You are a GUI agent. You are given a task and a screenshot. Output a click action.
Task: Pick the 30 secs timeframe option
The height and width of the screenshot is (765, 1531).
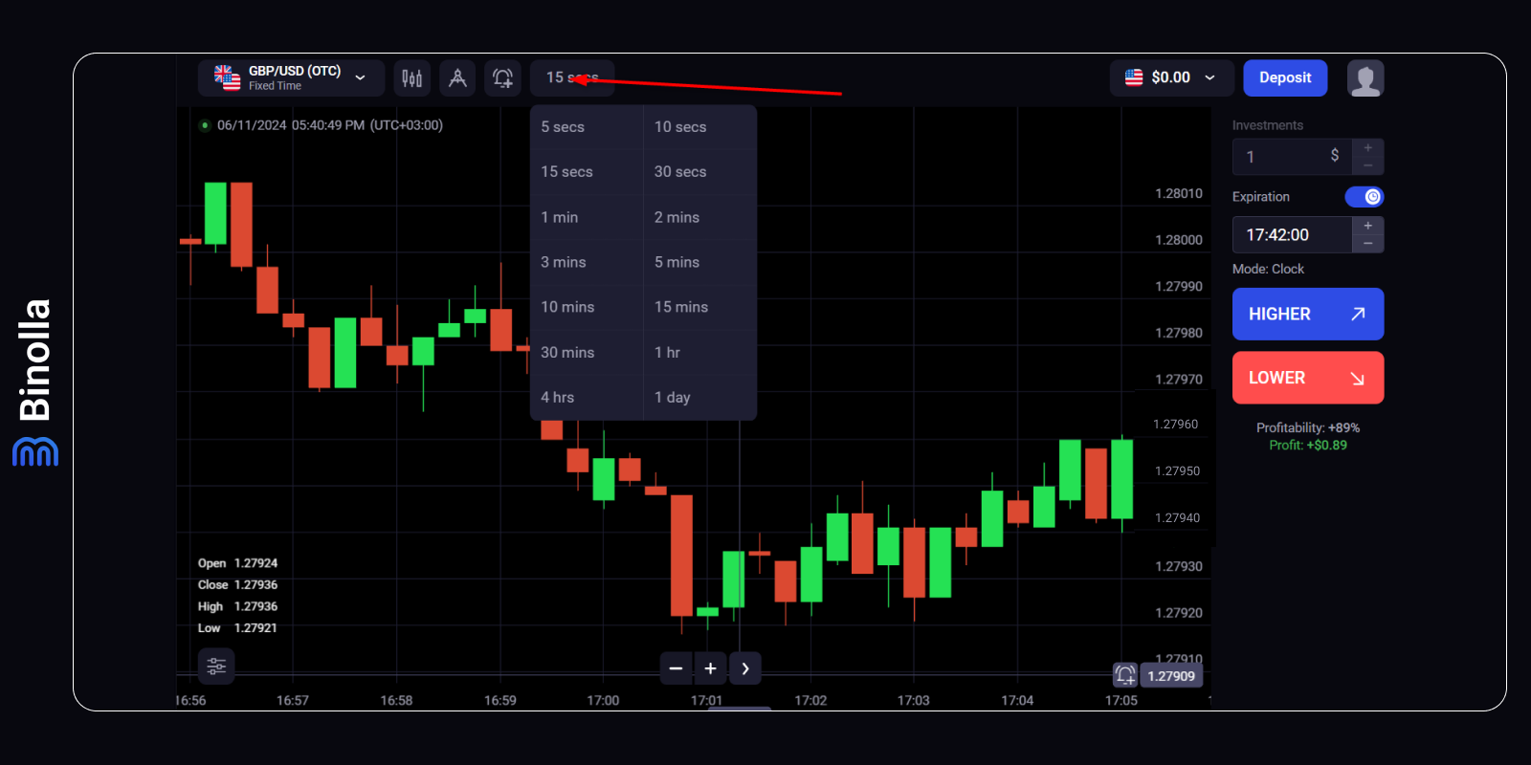680,172
